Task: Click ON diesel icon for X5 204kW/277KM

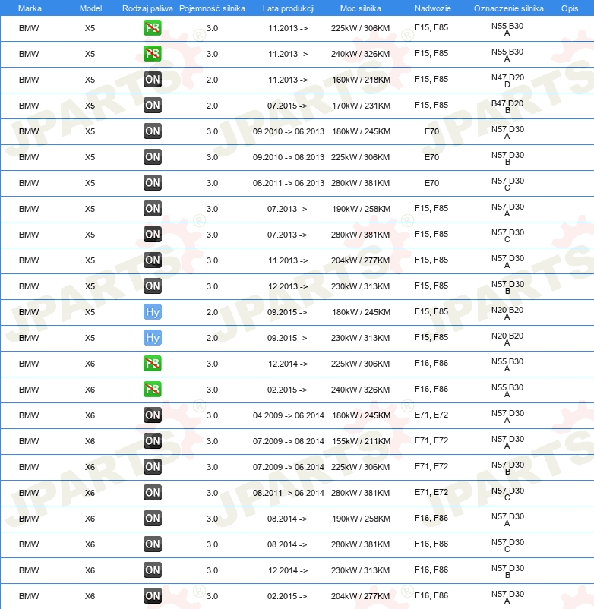Action: 152,260
